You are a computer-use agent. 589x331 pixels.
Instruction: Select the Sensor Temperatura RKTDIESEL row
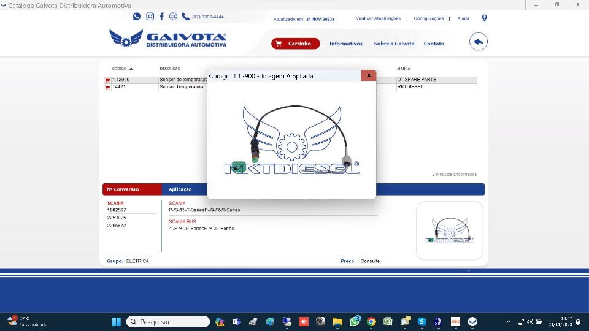181,87
